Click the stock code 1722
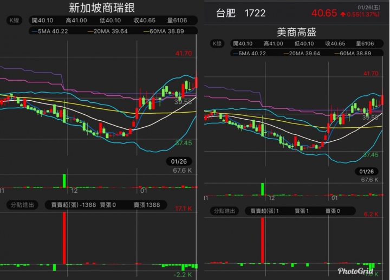Image resolution: width=390 pixels, height=280 pixels. coord(255,13)
